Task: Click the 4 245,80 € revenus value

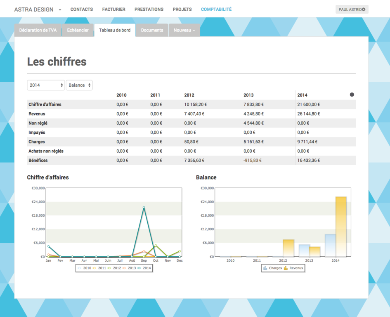Action: click(x=253, y=114)
